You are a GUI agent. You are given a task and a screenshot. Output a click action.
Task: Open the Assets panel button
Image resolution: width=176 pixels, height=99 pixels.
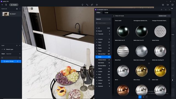[x=14, y=5]
